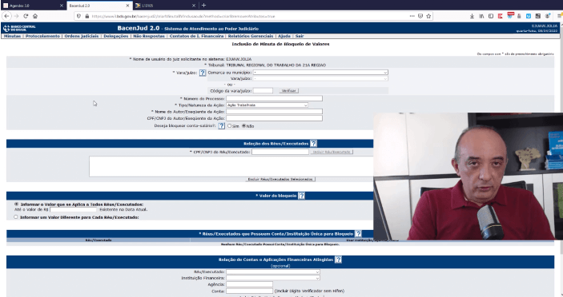Reload the page with browser refresh icon
Image resolution: width=563 pixels, height=297 pixels.
click(x=26, y=16)
